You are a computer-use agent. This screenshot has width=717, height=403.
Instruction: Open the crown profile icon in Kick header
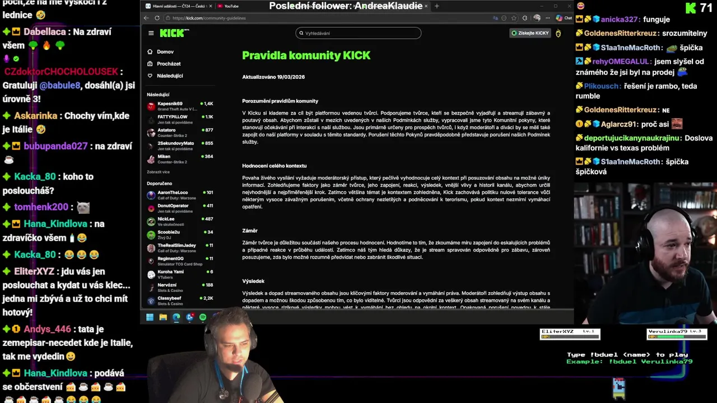558,33
